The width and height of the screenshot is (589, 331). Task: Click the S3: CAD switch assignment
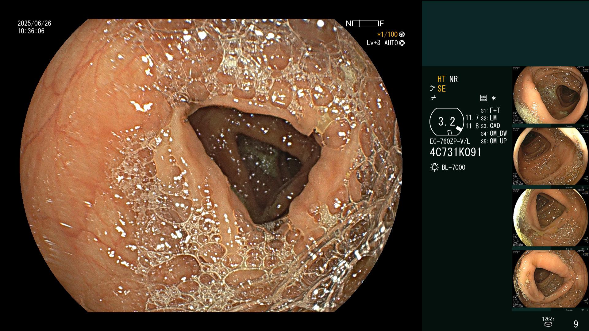coord(490,126)
